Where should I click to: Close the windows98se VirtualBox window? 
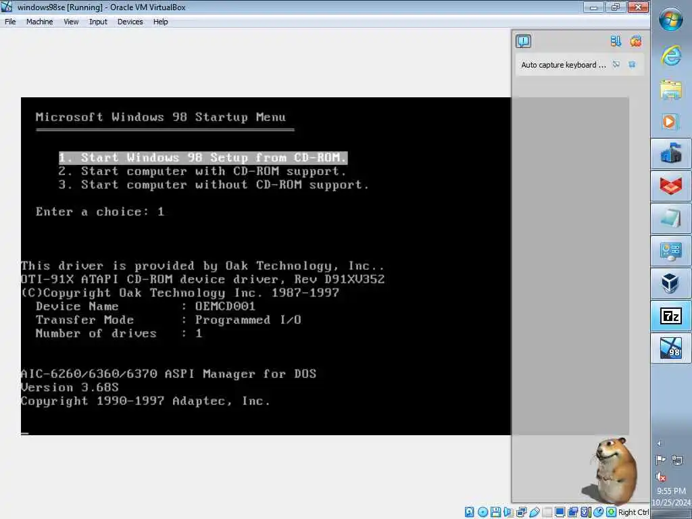pyautogui.click(x=638, y=7)
